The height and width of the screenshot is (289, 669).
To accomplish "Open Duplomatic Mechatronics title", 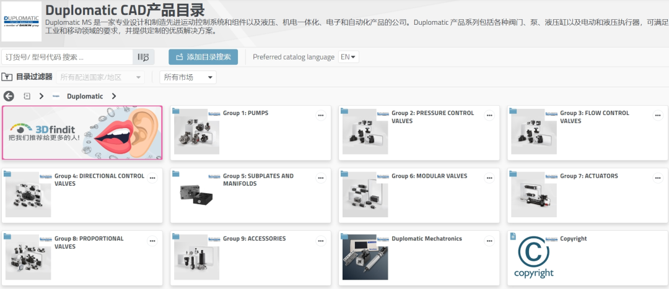I will [427, 239].
